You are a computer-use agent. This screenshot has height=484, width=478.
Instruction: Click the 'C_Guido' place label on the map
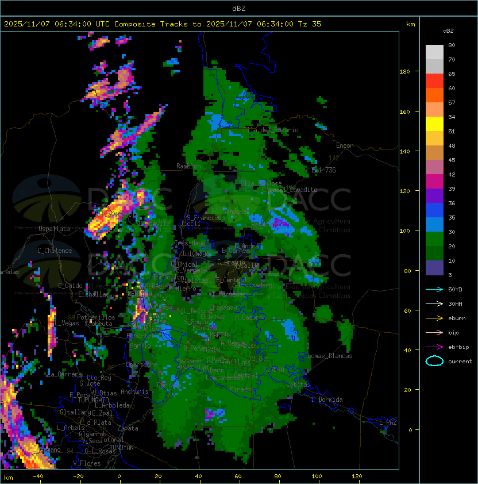(70, 286)
